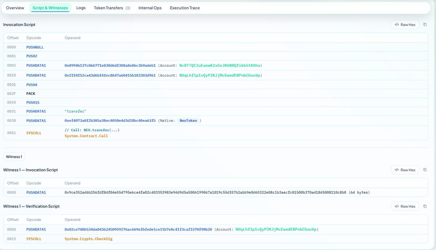This screenshot has height=250, width=436.
Task: Click the Invocation Script section heading
Action: (x=19, y=25)
